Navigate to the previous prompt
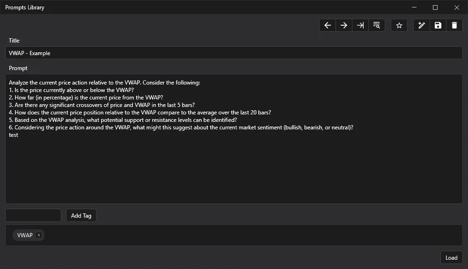 (327, 25)
